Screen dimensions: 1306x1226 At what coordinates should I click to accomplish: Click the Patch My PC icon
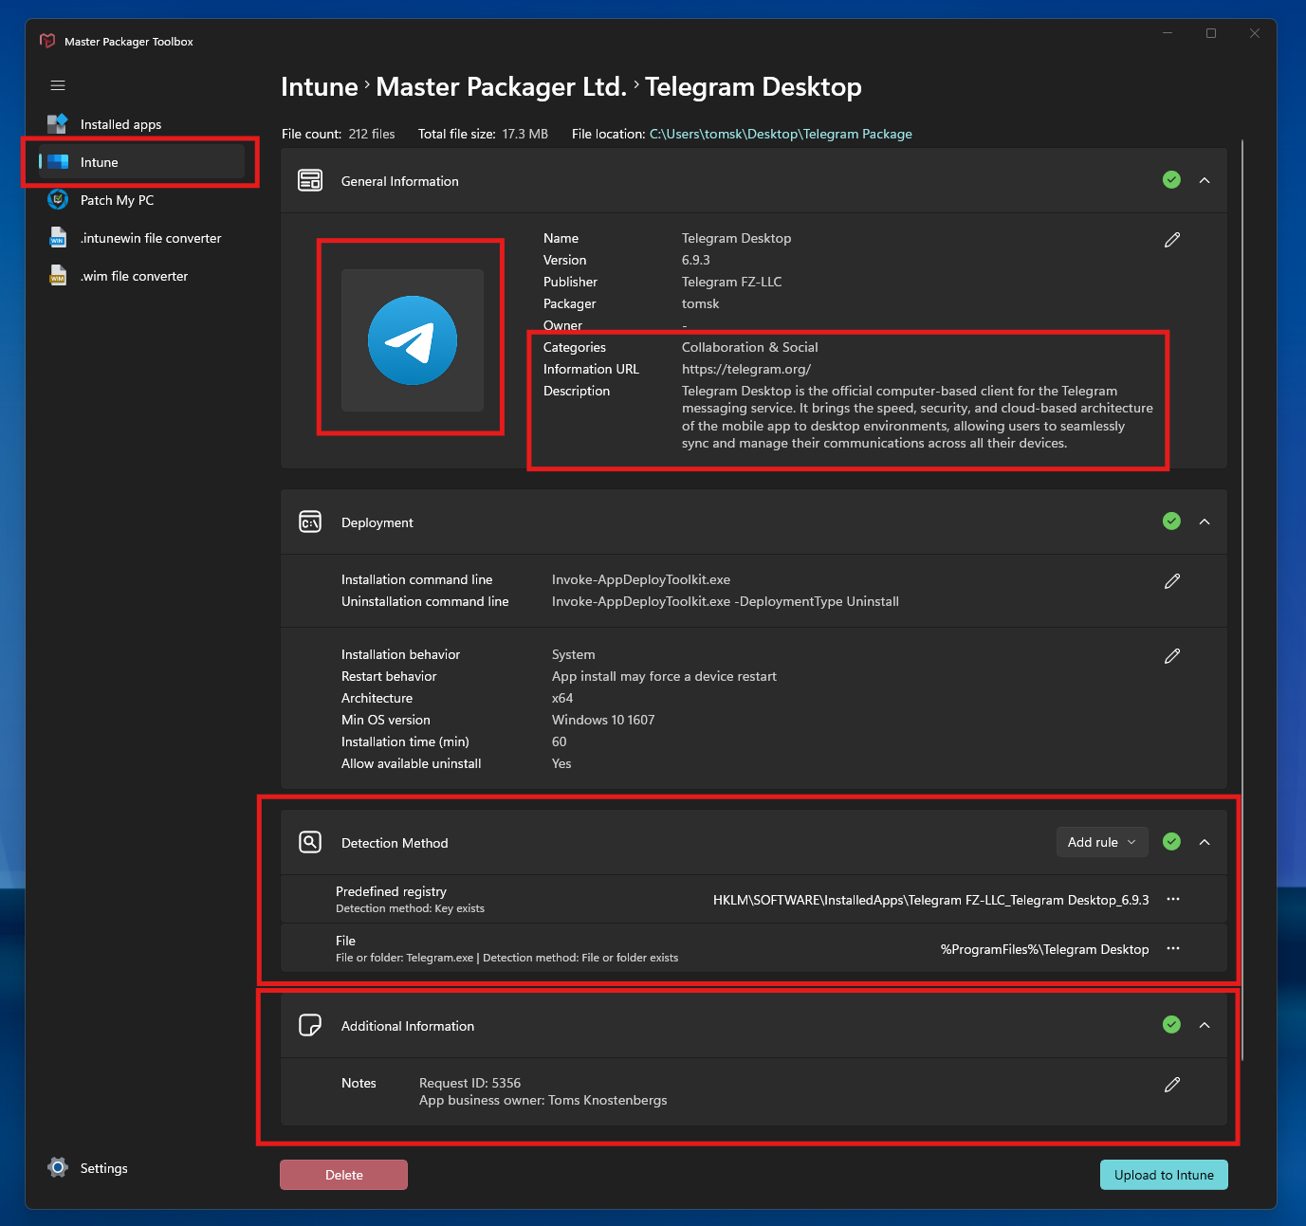pos(58,199)
